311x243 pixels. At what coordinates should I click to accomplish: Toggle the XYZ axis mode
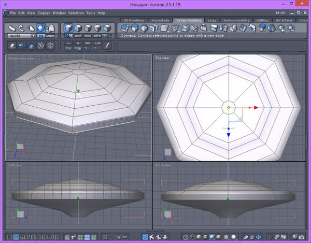point(41,36)
